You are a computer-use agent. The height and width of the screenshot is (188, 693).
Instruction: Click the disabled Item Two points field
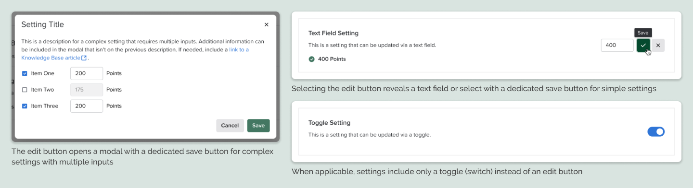coord(87,90)
